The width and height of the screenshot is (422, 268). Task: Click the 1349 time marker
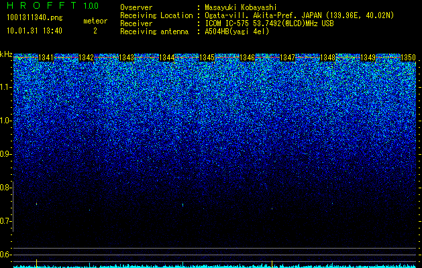point(368,58)
